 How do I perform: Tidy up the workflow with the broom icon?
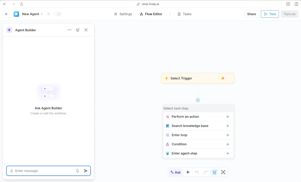point(214,172)
